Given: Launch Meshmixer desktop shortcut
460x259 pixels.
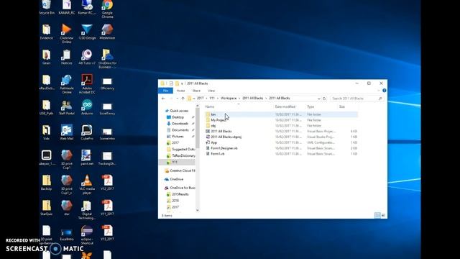Looking at the screenshot, I should pos(107,32).
